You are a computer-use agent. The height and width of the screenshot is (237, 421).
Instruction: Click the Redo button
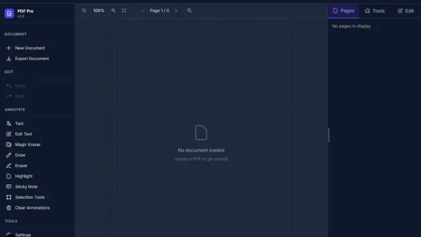pyautogui.click(x=37, y=96)
